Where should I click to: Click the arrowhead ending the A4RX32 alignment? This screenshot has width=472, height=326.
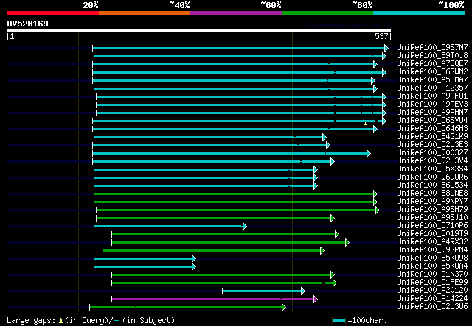tap(347, 242)
